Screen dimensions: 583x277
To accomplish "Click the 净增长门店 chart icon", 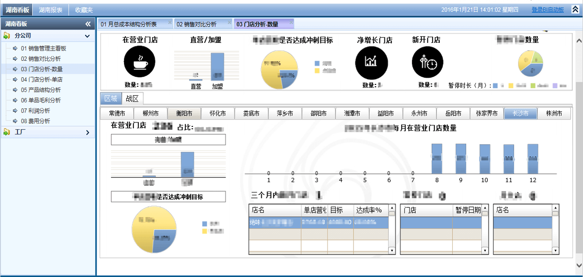I will (x=371, y=62).
